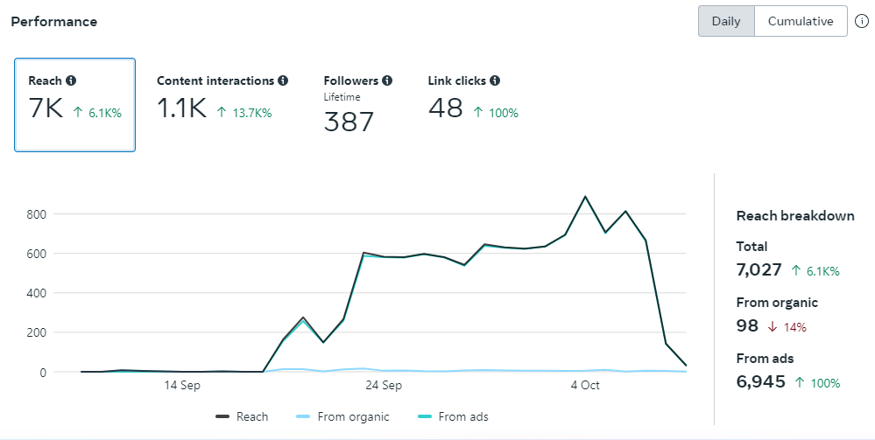Click the 24 Sep date label on axis
Viewport: 875px width, 440px height.
[383, 385]
